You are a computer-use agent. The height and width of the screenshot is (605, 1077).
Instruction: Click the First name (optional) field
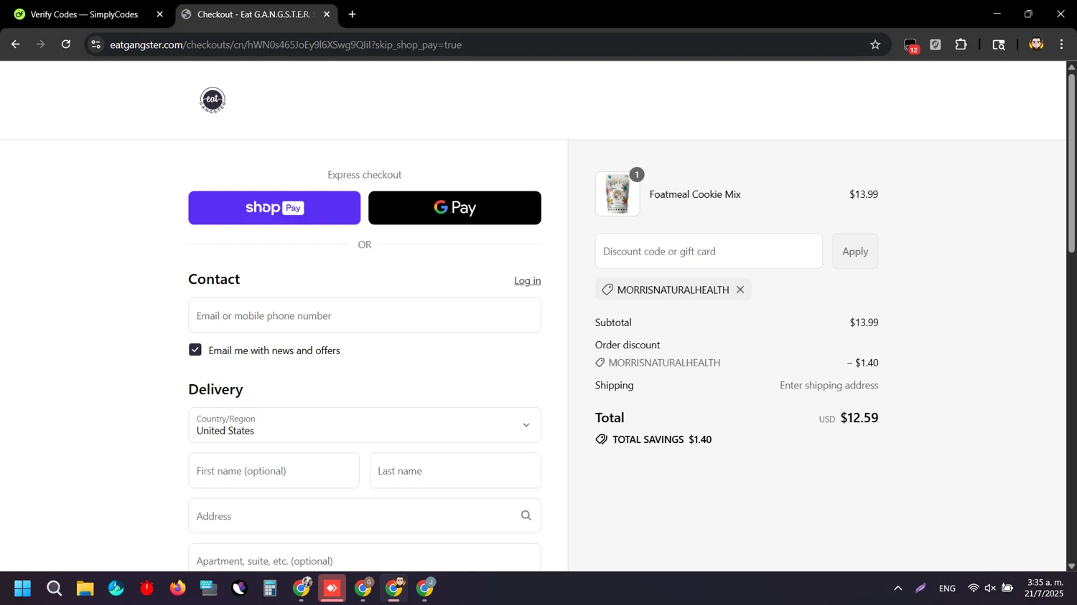pyautogui.click(x=274, y=471)
